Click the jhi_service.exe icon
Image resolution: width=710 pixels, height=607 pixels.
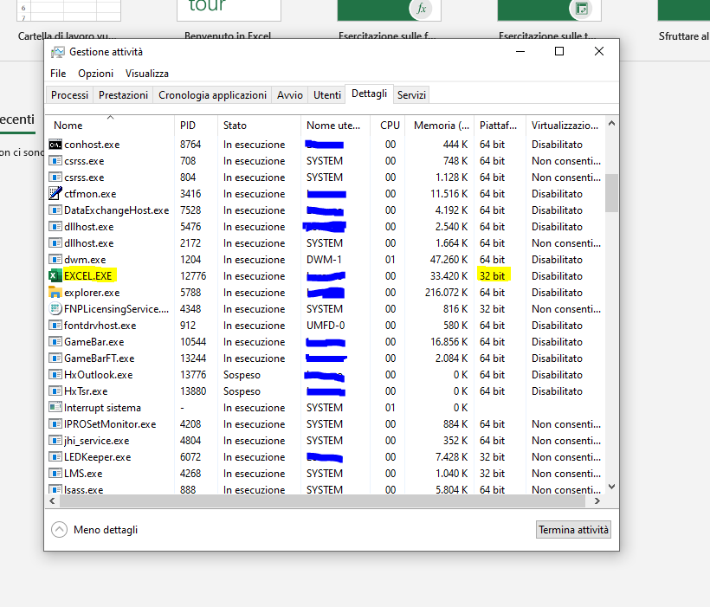55,440
